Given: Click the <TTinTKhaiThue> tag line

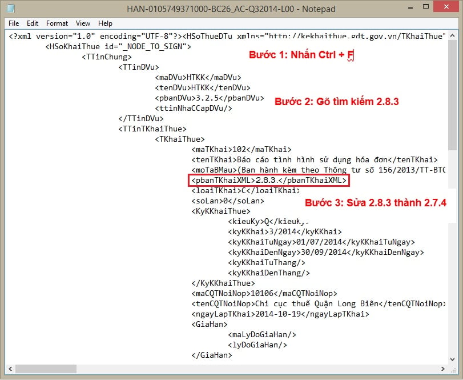Looking at the screenshot, I should (x=152, y=129).
